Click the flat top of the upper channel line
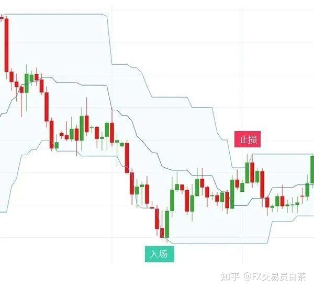Viewport: 314px width, 290px height. [54, 14]
